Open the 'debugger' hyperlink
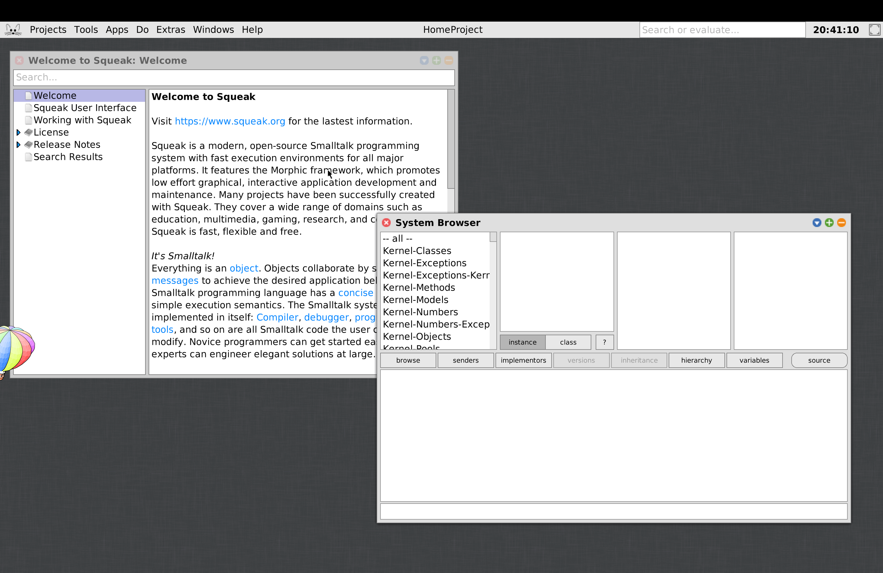This screenshot has width=883, height=573. (326, 317)
